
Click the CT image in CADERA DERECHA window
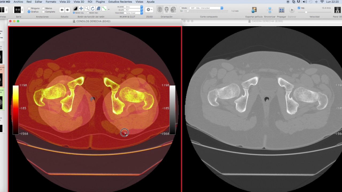pos(262,109)
